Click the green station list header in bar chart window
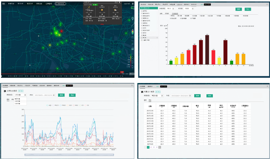 tap(149, 8)
